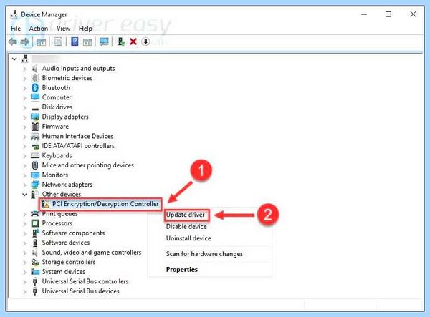Choose Update driver from context menu
Viewport: 430px width, 317px height.
[186, 215]
